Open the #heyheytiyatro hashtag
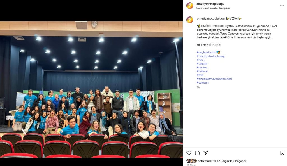This screenshot has height=166, width=287. click(x=206, y=52)
